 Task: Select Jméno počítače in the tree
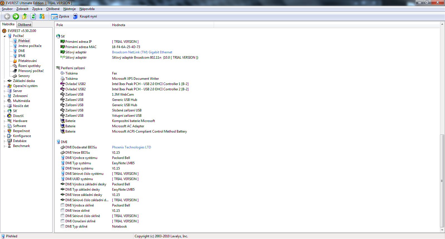[x=30, y=46]
